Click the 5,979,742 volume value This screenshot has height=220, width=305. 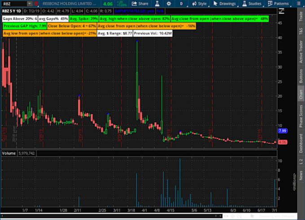tap(26, 153)
